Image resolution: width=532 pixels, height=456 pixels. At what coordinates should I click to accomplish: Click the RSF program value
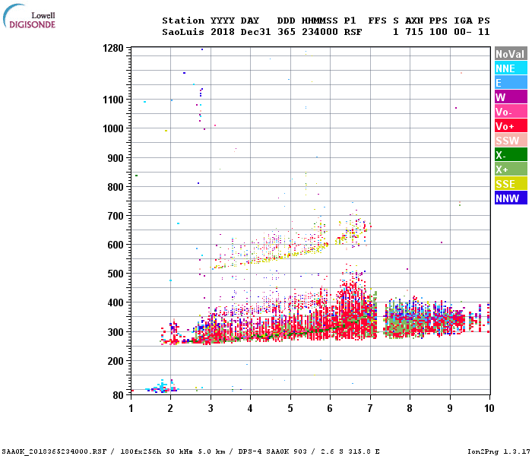(x=353, y=32)
